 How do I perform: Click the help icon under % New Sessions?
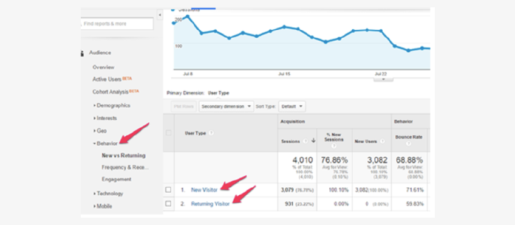[x=334, y=146]
